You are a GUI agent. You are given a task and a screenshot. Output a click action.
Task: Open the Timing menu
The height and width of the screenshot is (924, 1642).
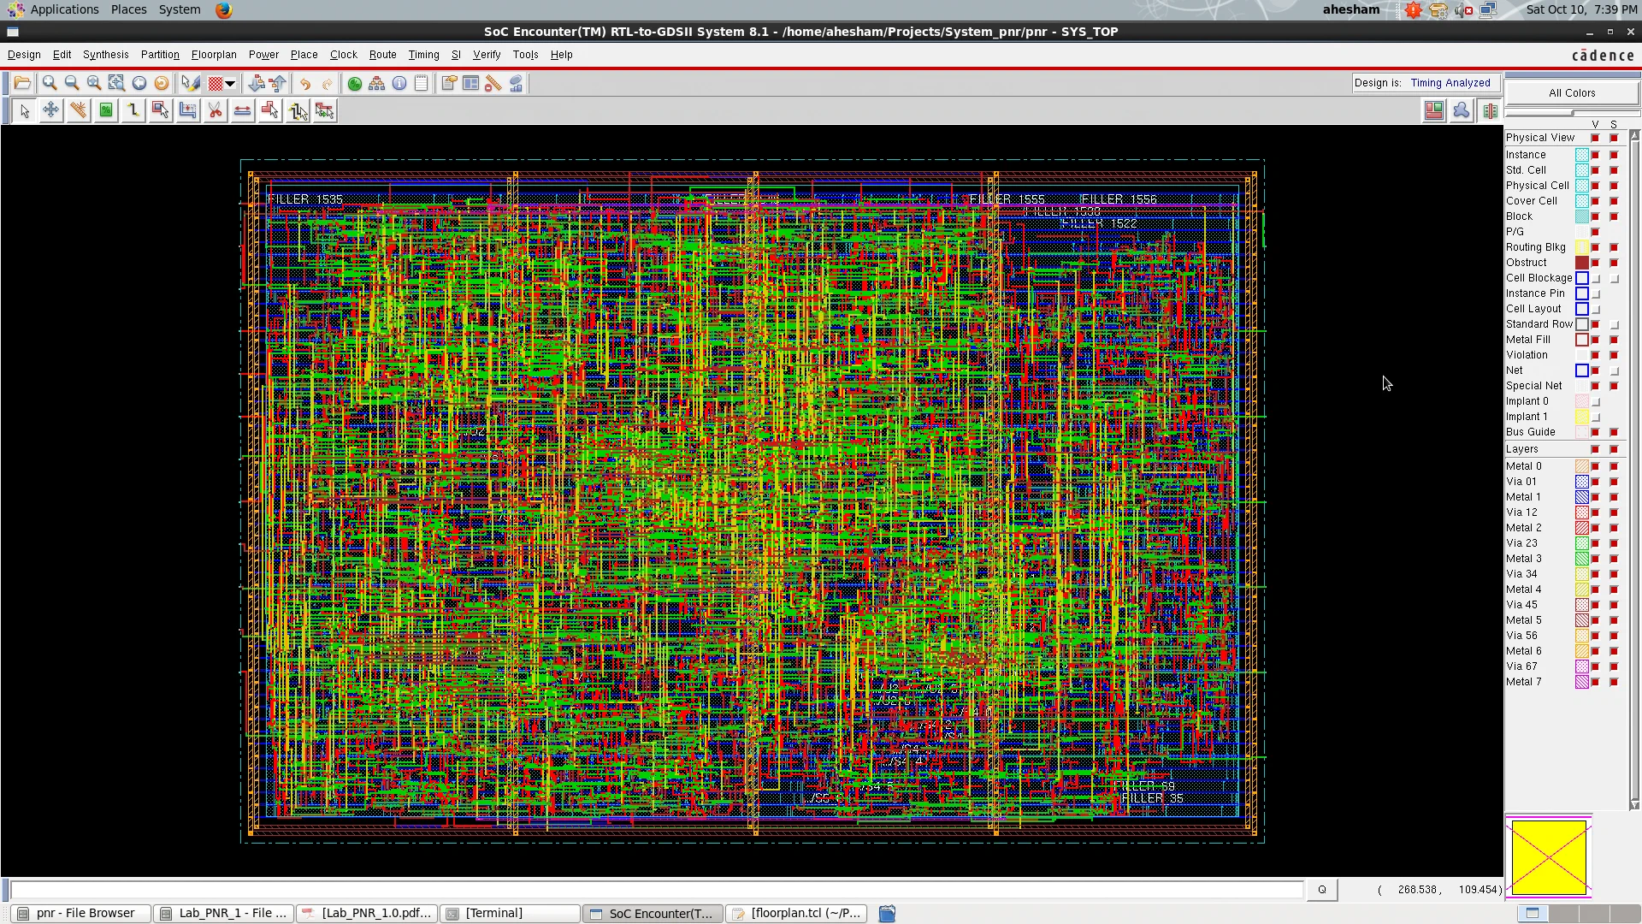tap(423, 55)
